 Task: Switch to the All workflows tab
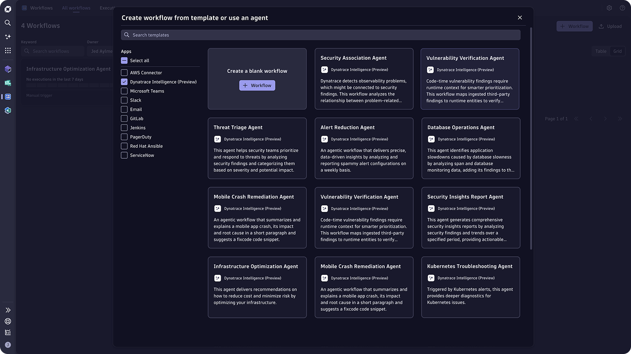(76, 8)
